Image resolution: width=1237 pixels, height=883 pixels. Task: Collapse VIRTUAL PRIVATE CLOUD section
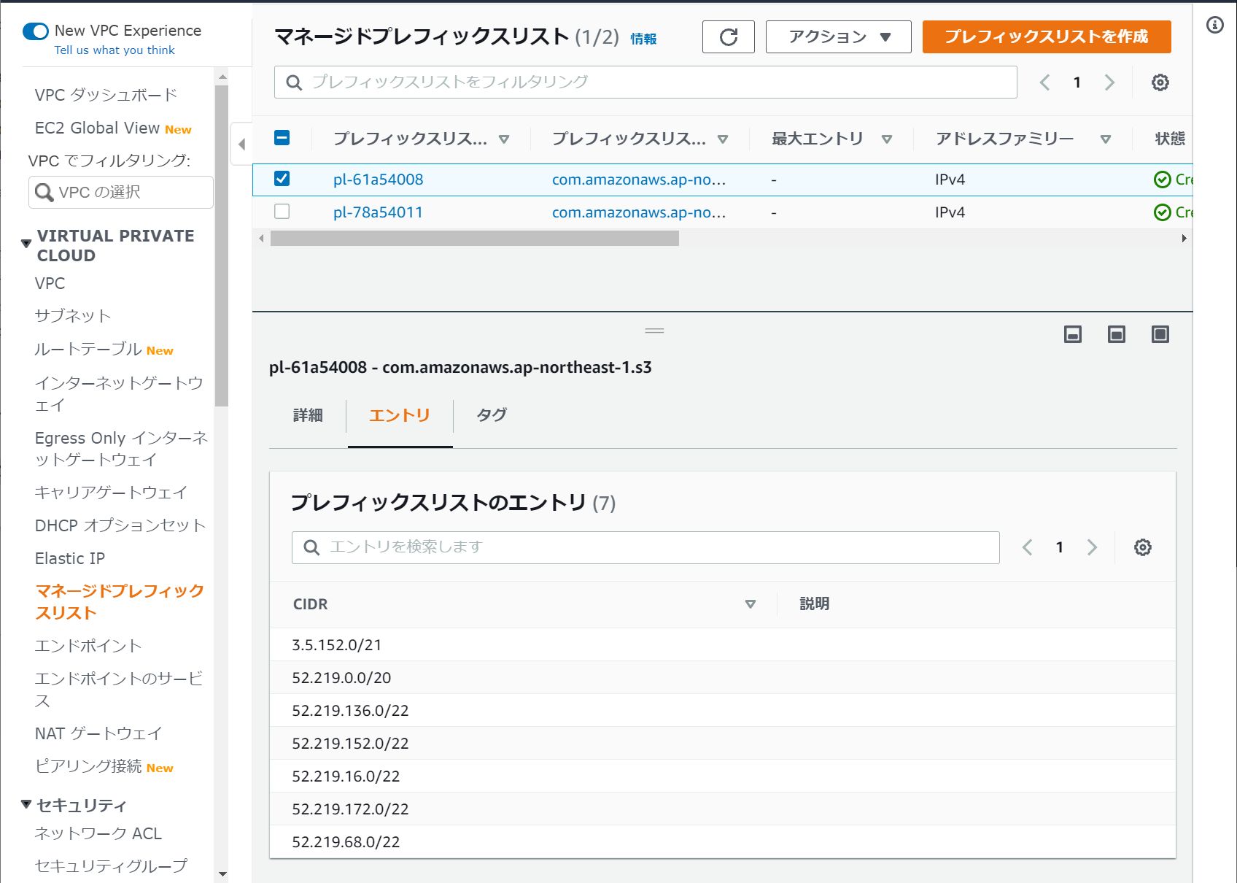tap(26, 243)
